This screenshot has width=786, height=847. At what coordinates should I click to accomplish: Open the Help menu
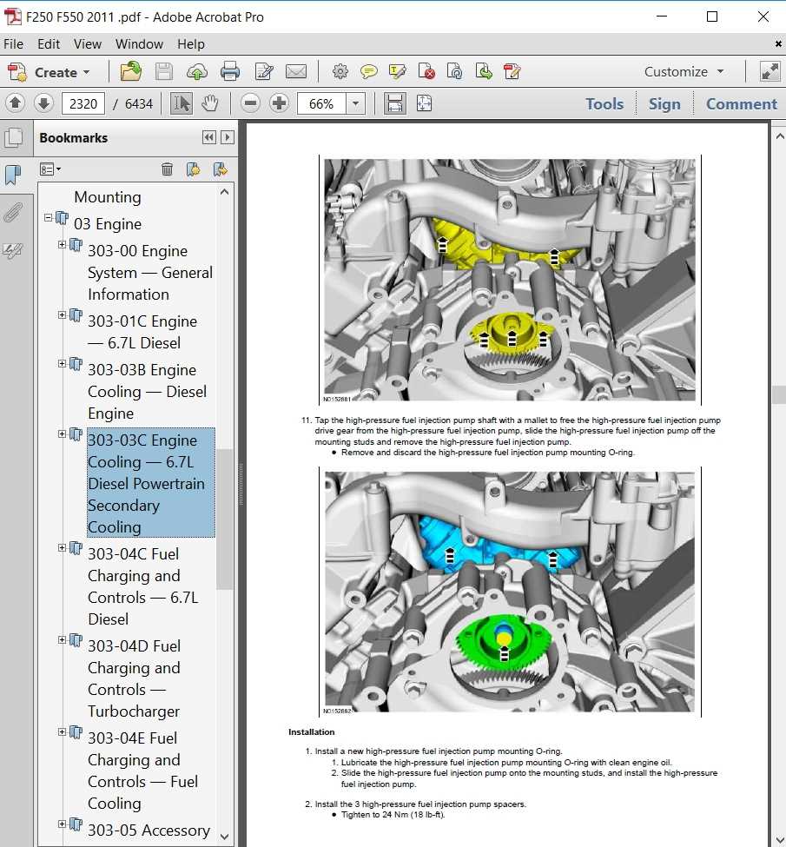[191, 44]
